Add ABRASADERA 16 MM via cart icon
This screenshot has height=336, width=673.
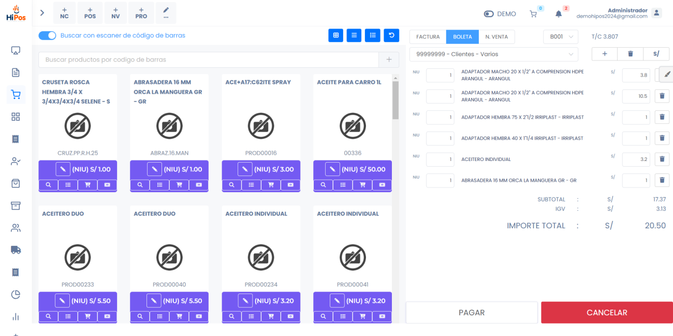point(179,185)
